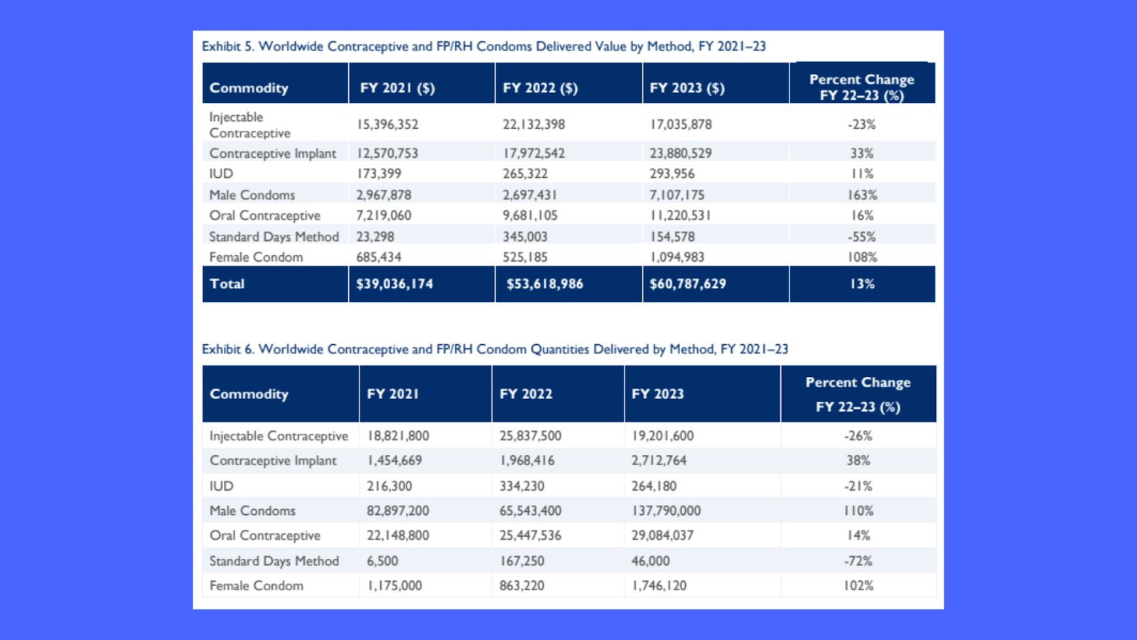Select Exhibit 5 'FY 2023 ($)' header
This screenshot has width=1137, height=640.
(687, 88)
